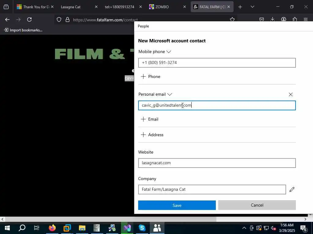Open the Firefox hamburger menu

click(306, 19)
